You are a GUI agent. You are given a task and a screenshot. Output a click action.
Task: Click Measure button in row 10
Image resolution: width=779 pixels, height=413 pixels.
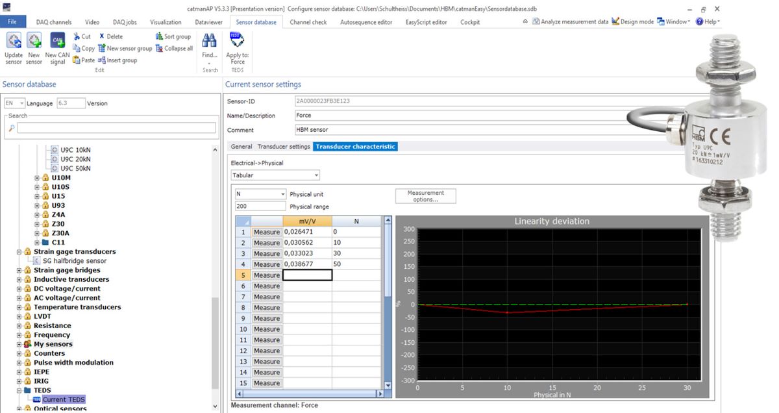(x=266, y=329)
